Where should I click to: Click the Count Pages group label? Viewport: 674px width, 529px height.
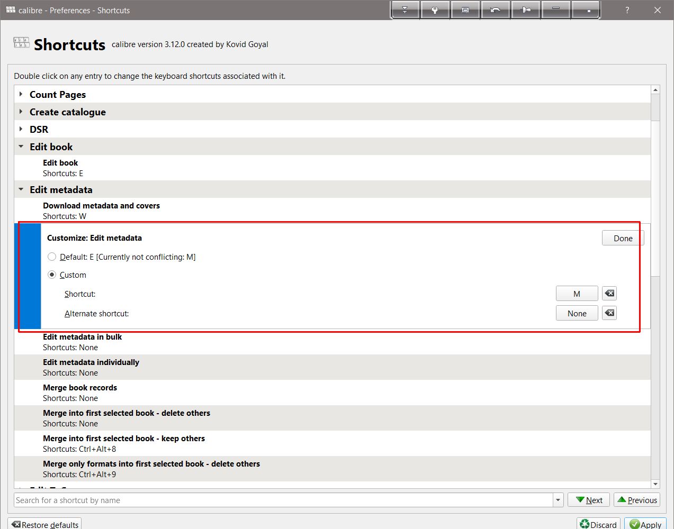tap(58, 94)
